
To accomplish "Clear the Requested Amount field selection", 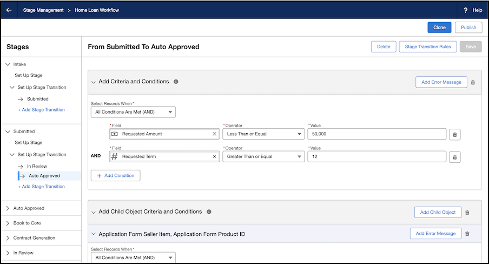I will 214,134.
